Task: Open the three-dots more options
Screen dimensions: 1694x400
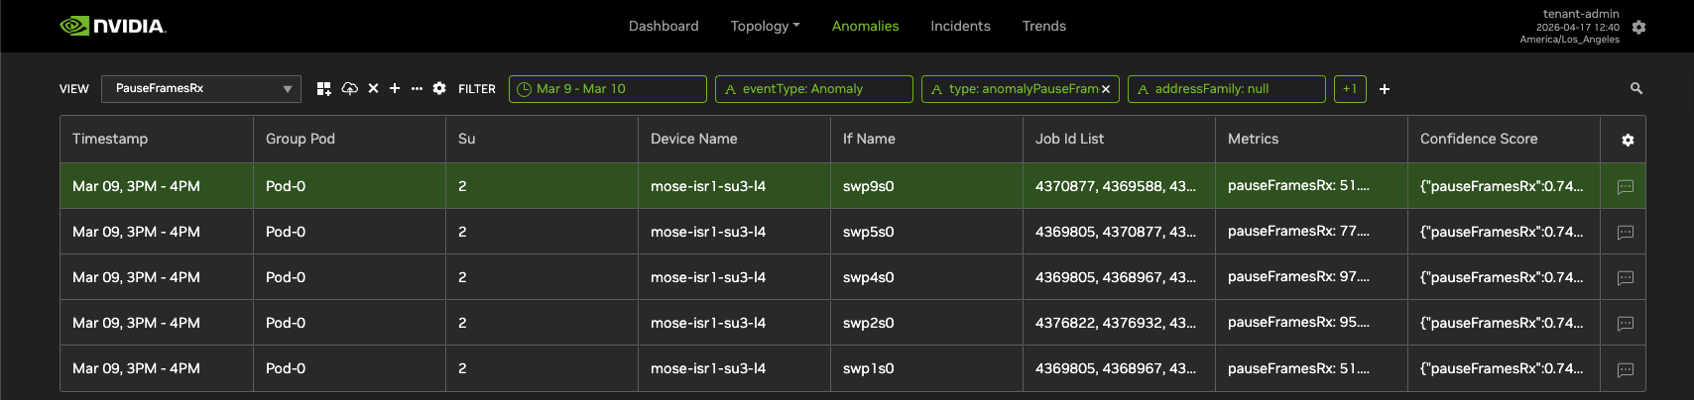Action: (417, 88)
